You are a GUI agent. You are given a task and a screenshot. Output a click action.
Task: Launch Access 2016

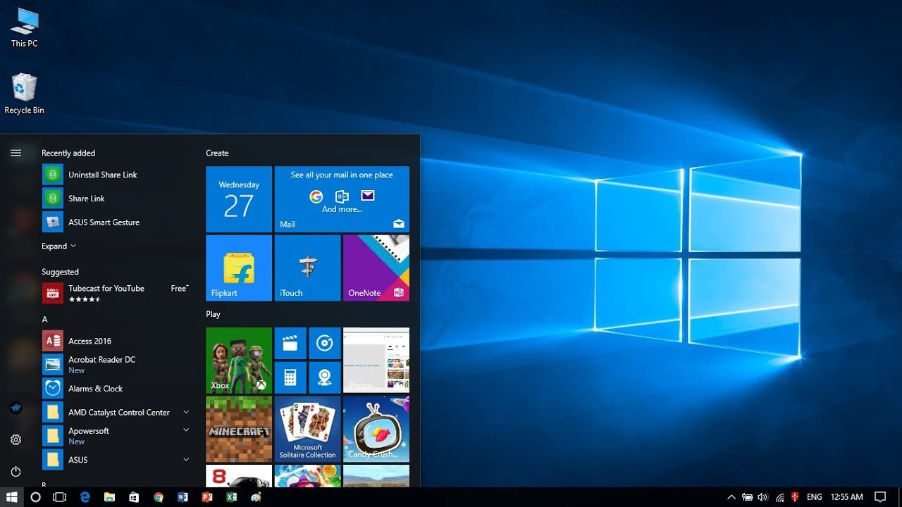(117, 341)
